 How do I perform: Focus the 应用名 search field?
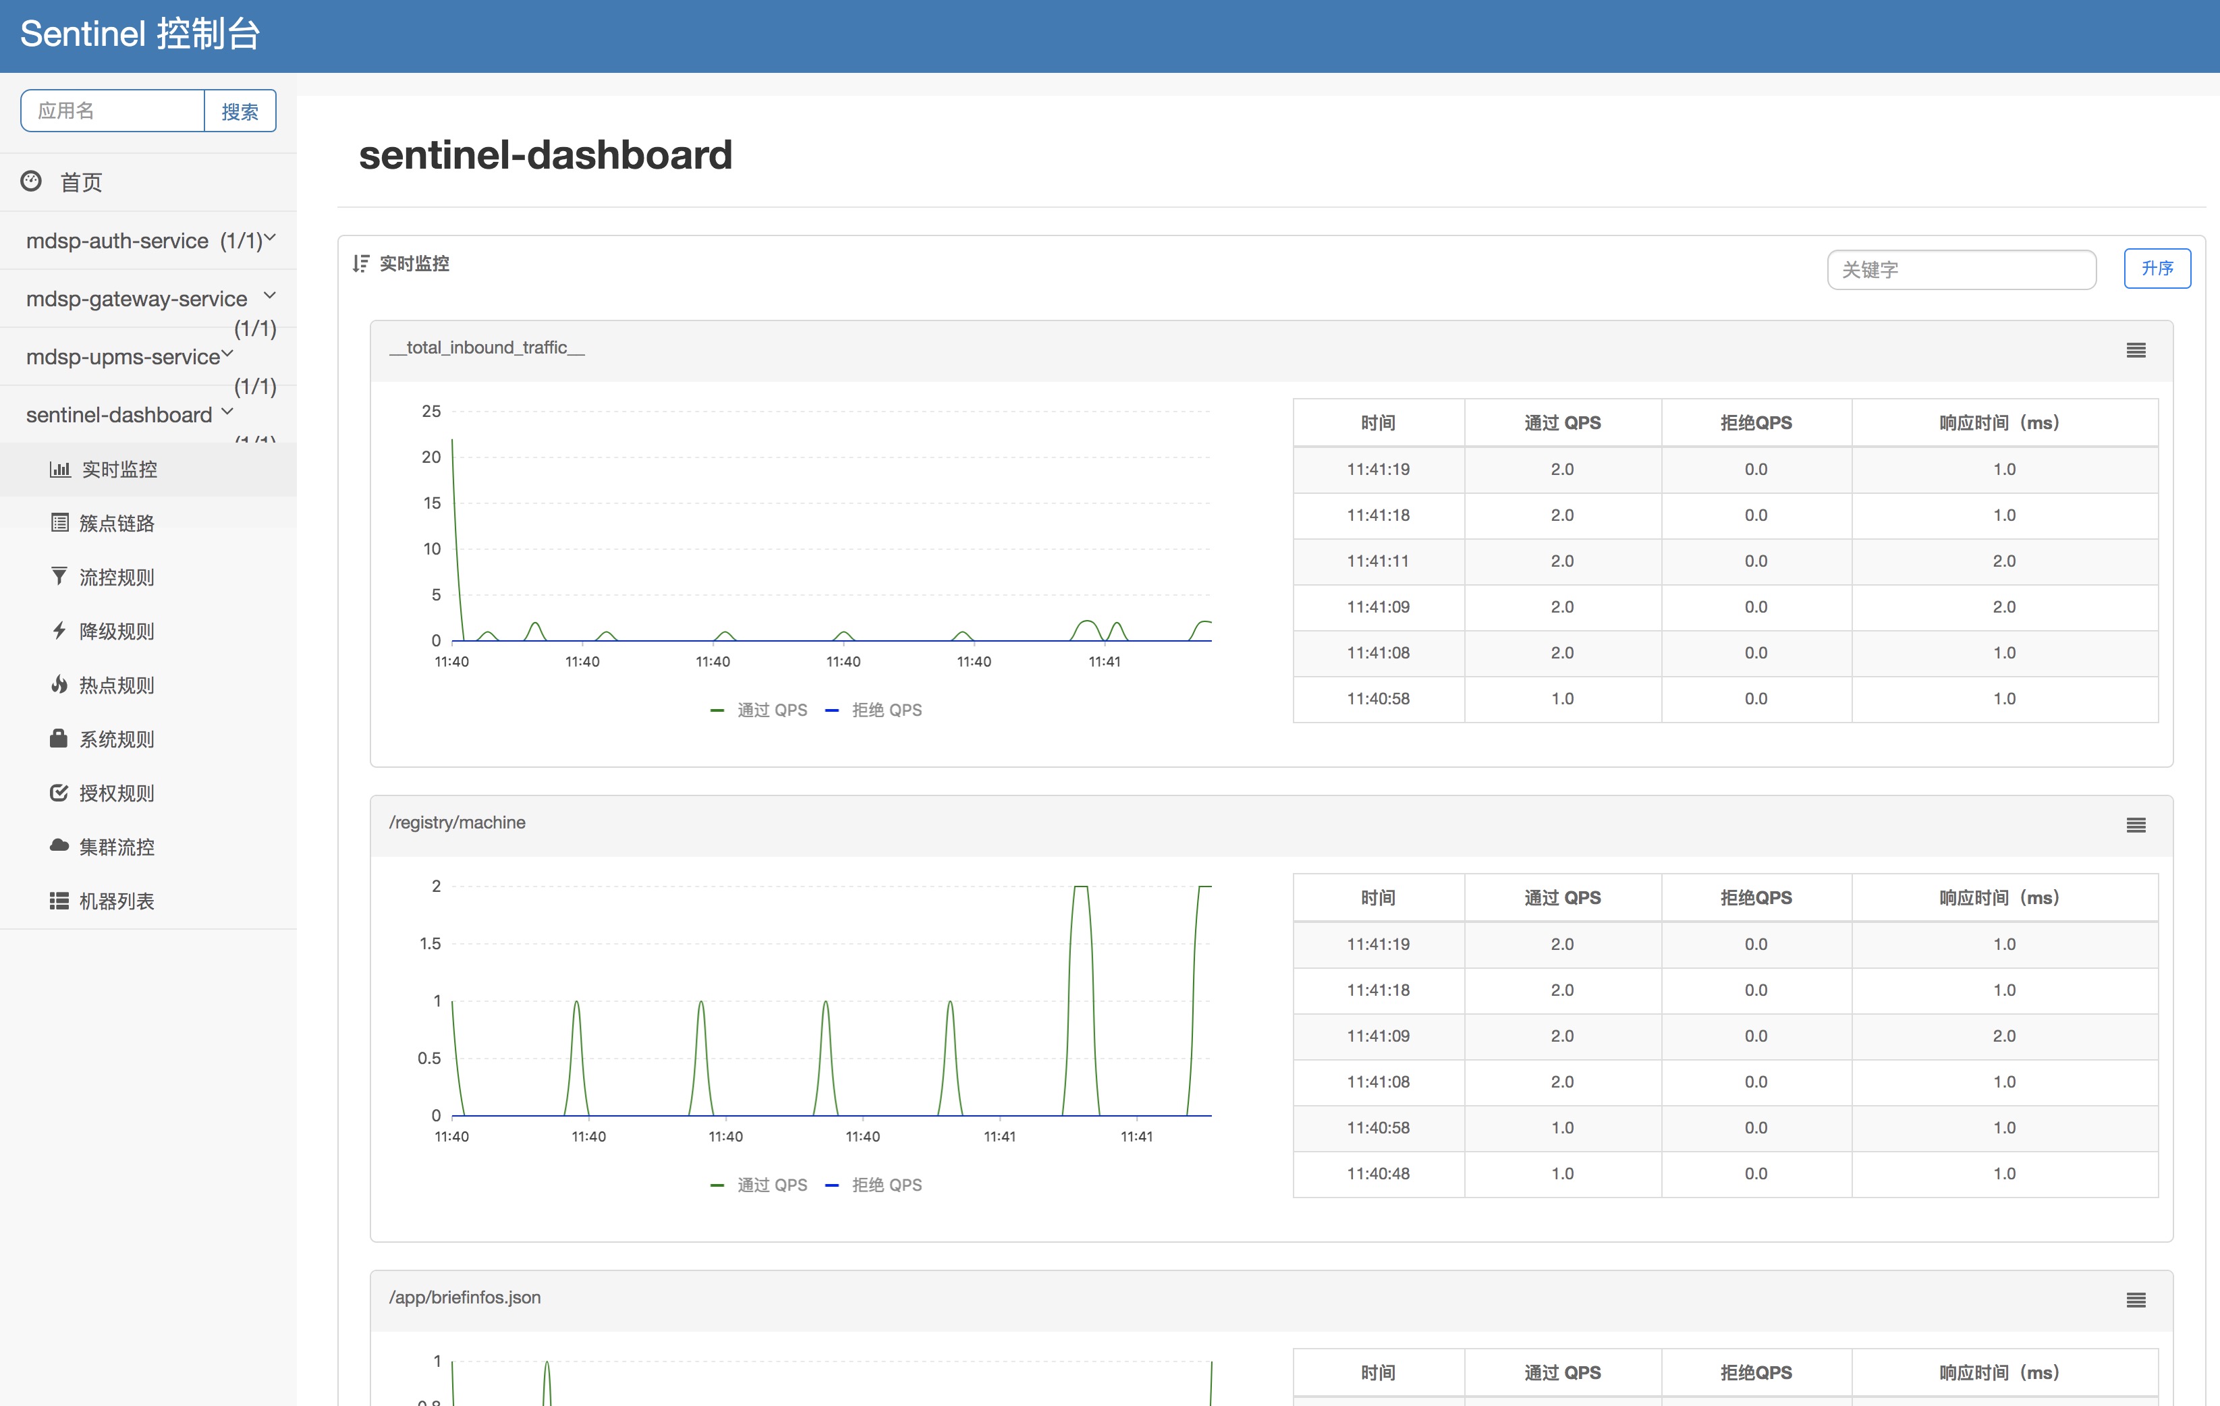(113, 111)
